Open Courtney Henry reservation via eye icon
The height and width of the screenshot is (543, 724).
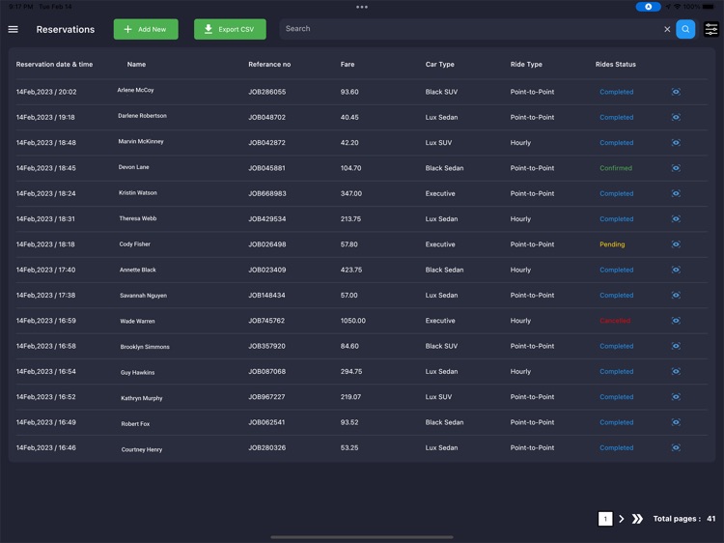tap(676, 447)
